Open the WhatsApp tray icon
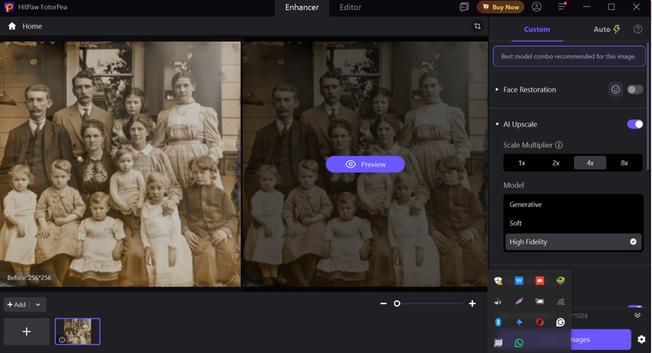Screen dimensions: 652x353 point(519,343)
